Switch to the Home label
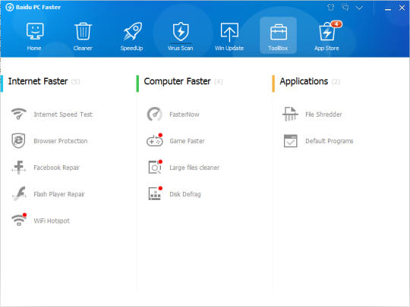Screen dimensions: 410x307 click(34, 48)
